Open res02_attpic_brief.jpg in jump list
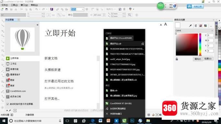This screenshot has width=221, height=124. pyautogui.click(x=124, y=59)
